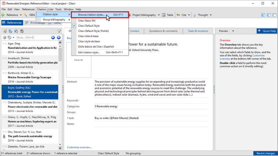Toggle read circle on Awerbuch, Shimon reference
This screenshot has height=156, width=278.
6,58
